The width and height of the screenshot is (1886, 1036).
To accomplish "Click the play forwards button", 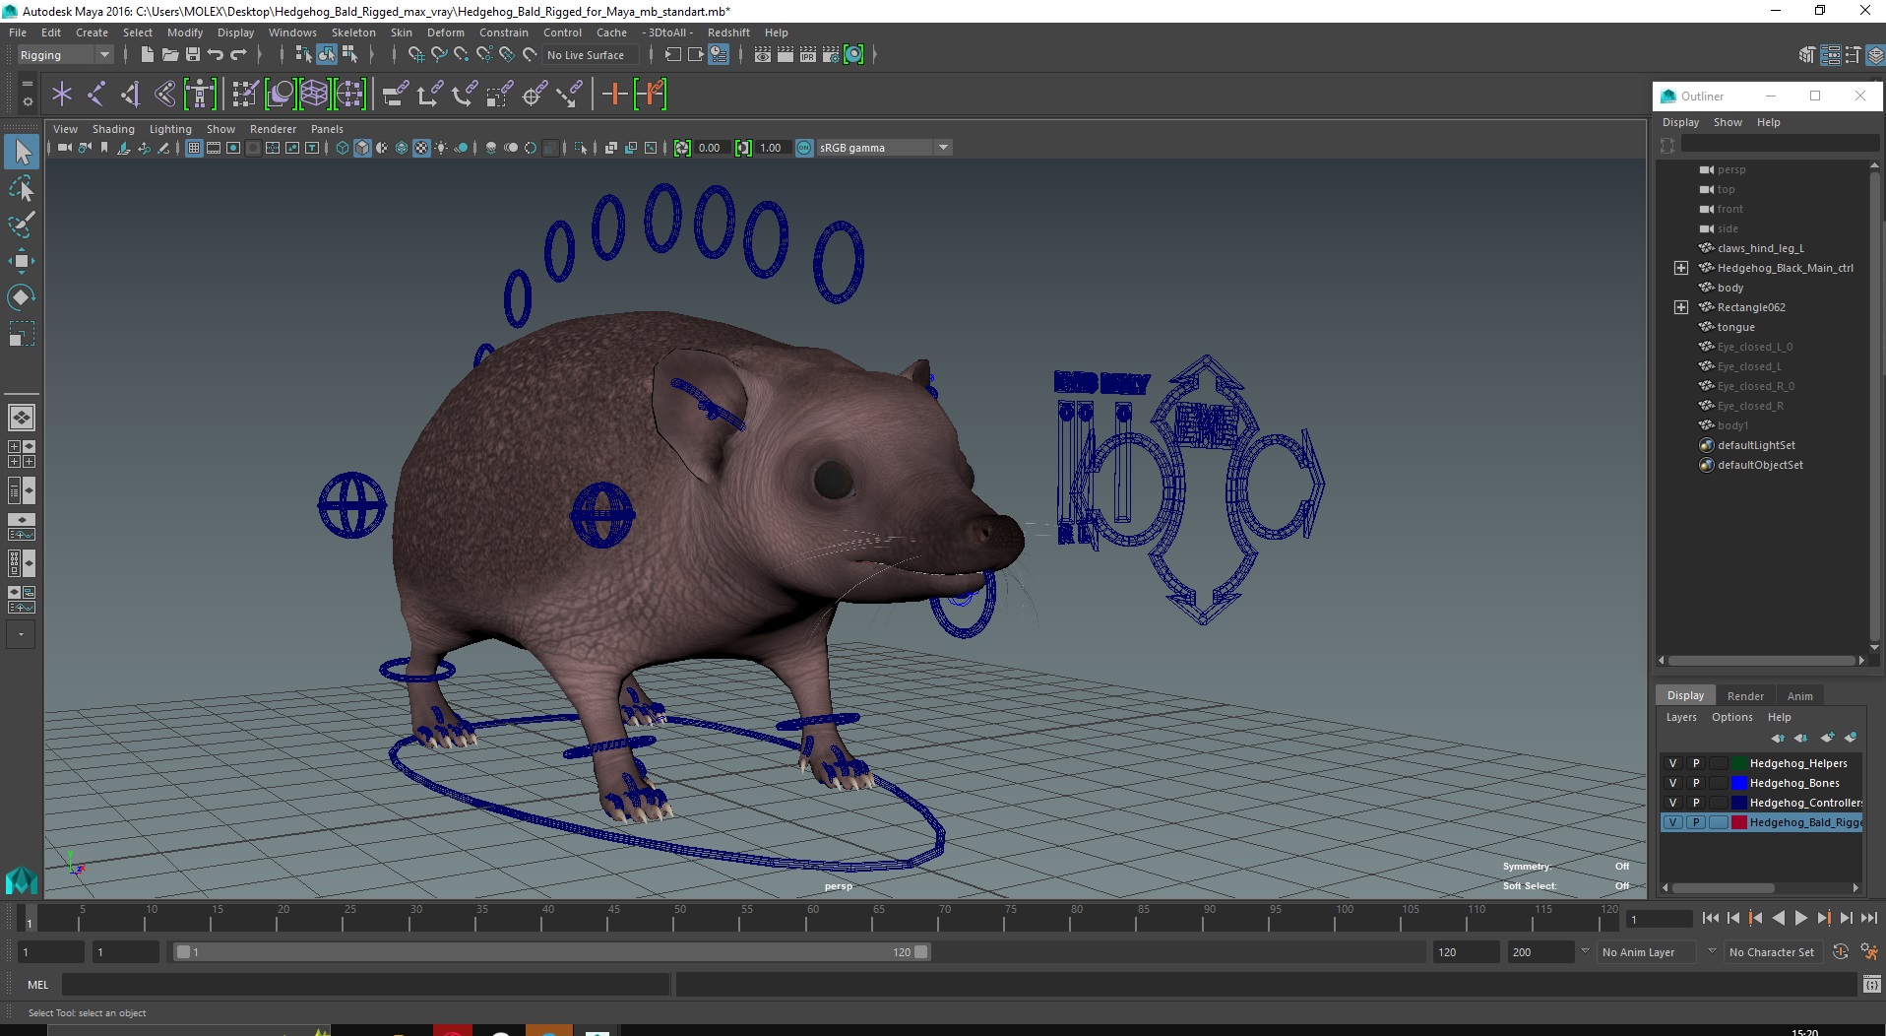I will click(x=1800, y=918).
